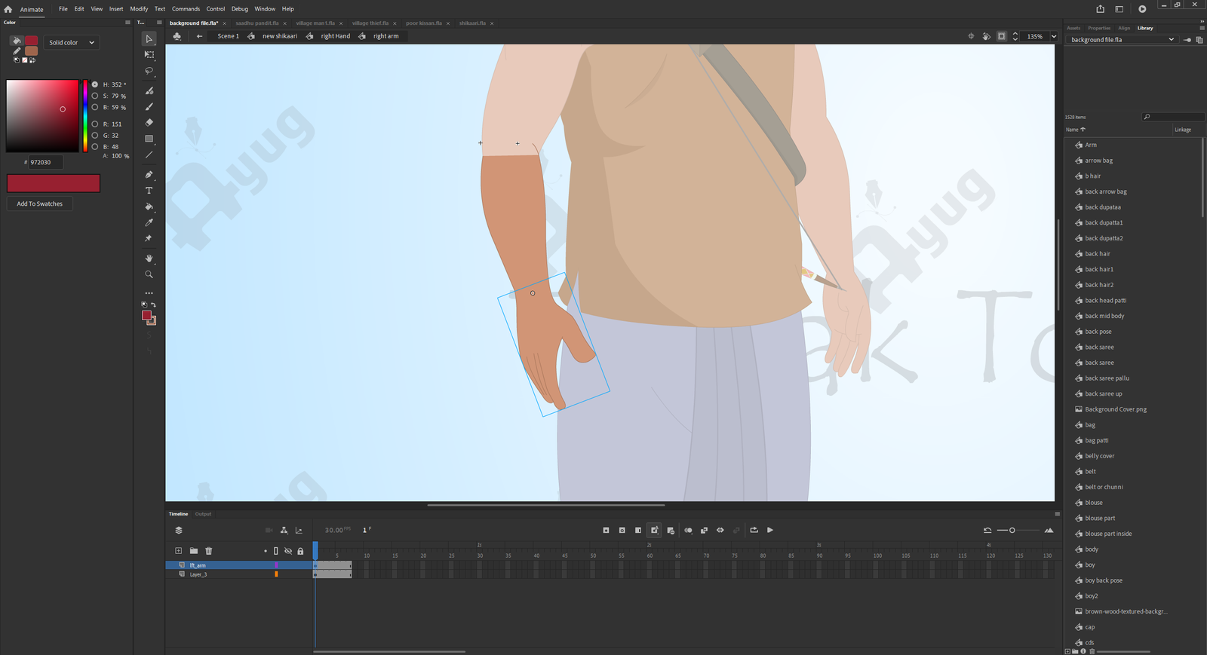Open the Solid color type dropdown
Viewport: 1207px width, 655px height.
(72, 42)
